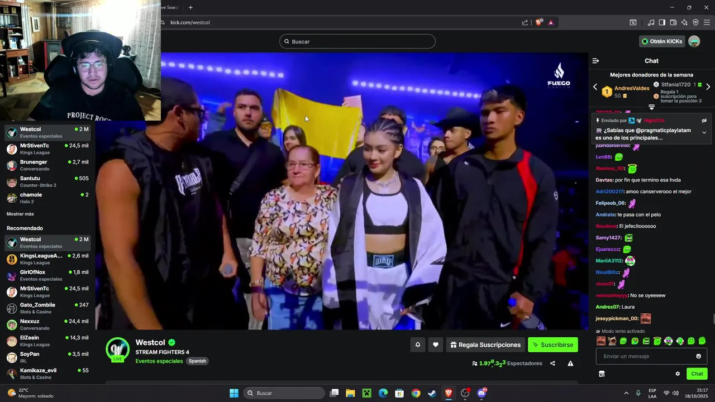The height and width of the screenshot is (402, 715).
Task: Open the weather widget showing 22°C
Action: click(x=31, y=393)
